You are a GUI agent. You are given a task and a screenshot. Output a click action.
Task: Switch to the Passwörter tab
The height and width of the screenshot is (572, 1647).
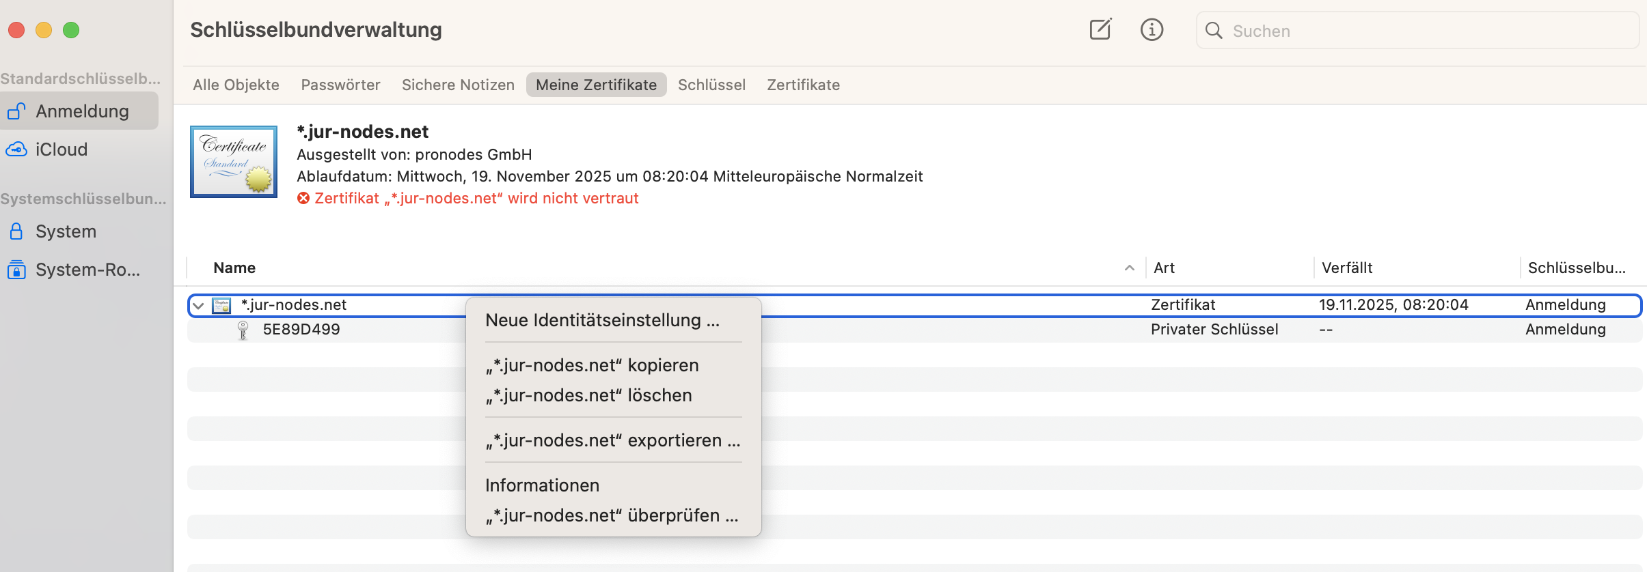[340, 85]
